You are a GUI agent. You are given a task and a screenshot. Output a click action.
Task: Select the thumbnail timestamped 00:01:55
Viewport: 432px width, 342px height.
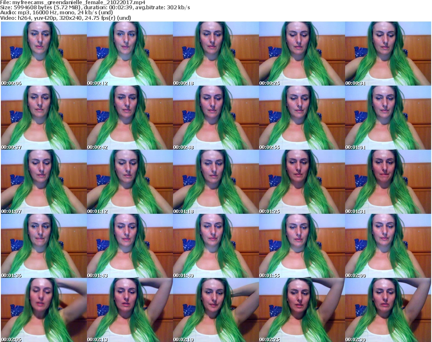point(302,246)
